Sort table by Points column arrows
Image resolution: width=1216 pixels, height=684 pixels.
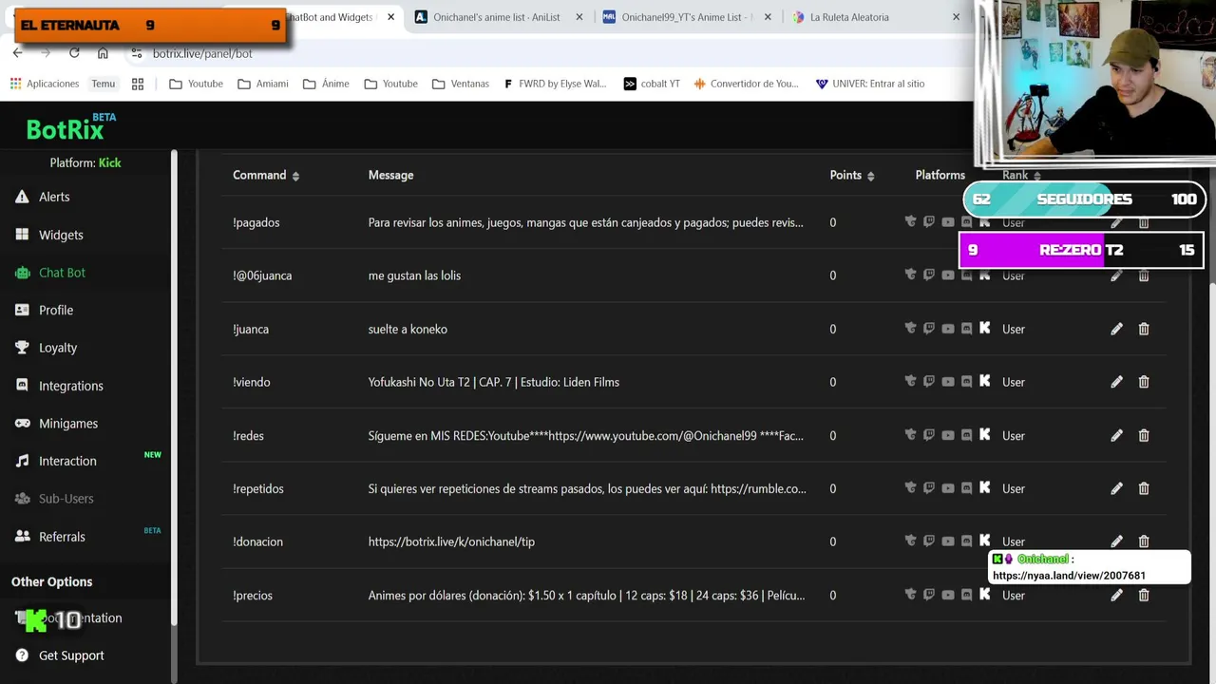click(871, 176)
